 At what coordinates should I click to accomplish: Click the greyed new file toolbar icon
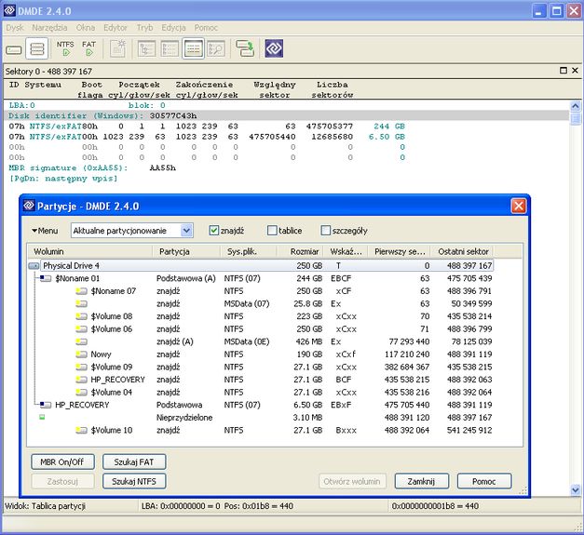(118, 48)
